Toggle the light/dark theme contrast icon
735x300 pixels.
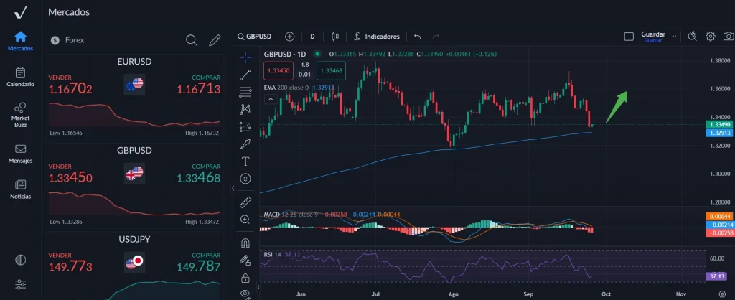tap(20, 260)
